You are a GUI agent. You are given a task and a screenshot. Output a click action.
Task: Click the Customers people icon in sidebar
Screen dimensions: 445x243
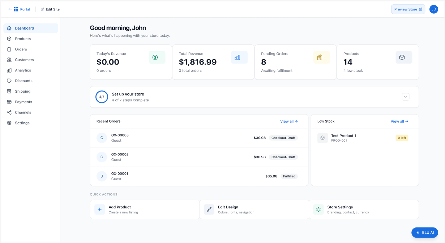(9, 60)
